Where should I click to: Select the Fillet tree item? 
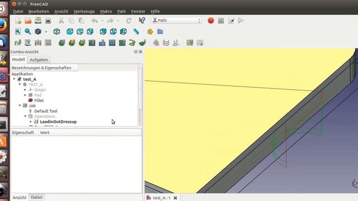[39, 100]
